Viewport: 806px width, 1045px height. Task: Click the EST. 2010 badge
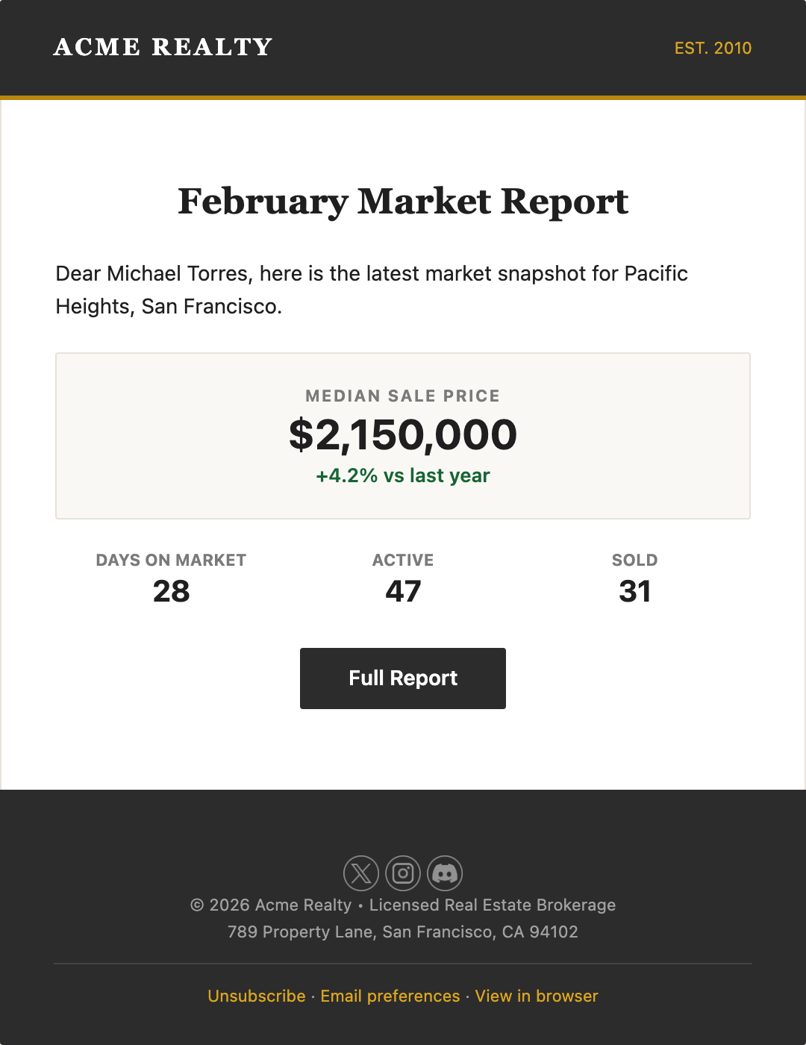click(x=713, y=48)
